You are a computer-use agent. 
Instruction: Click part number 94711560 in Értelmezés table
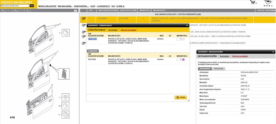click(x=92, y=60)
